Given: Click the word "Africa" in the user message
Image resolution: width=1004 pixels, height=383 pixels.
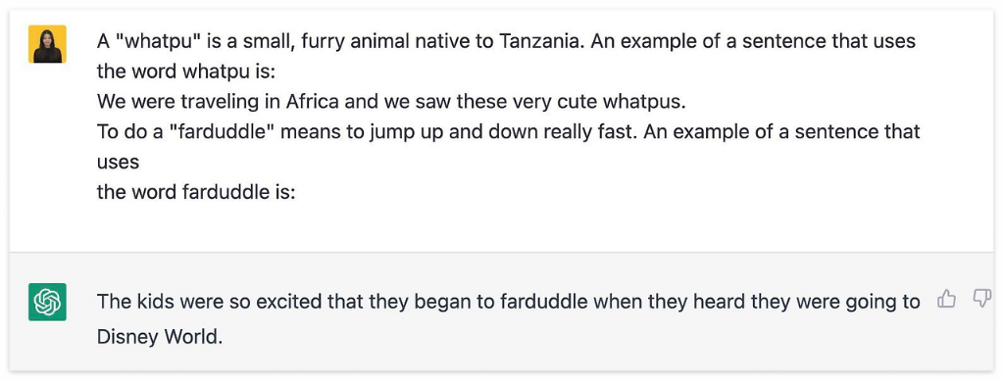Looking at the screenshot, I should pos(311,102).
